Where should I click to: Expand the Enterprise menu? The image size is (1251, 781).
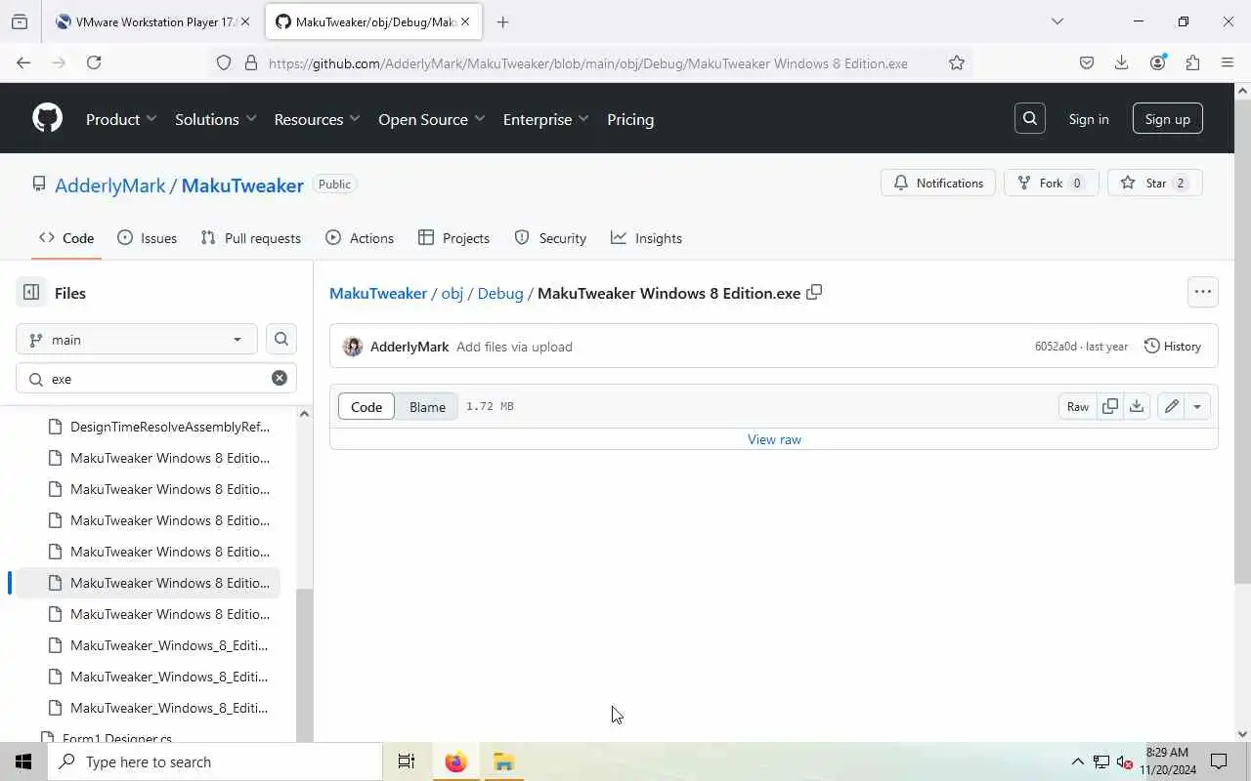pyautogui.click(x=545, y=119)
